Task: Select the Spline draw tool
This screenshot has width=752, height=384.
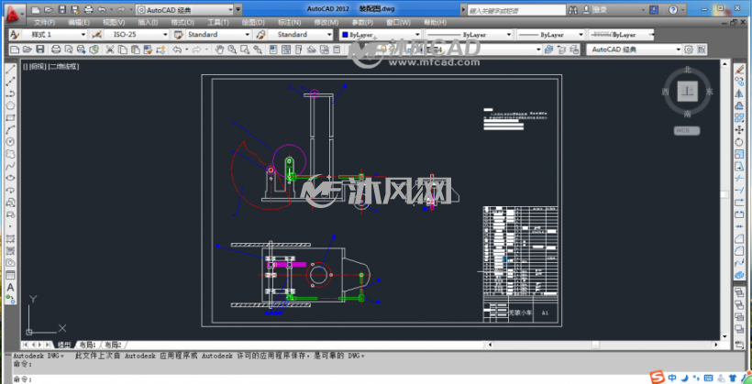Action: 10,166
